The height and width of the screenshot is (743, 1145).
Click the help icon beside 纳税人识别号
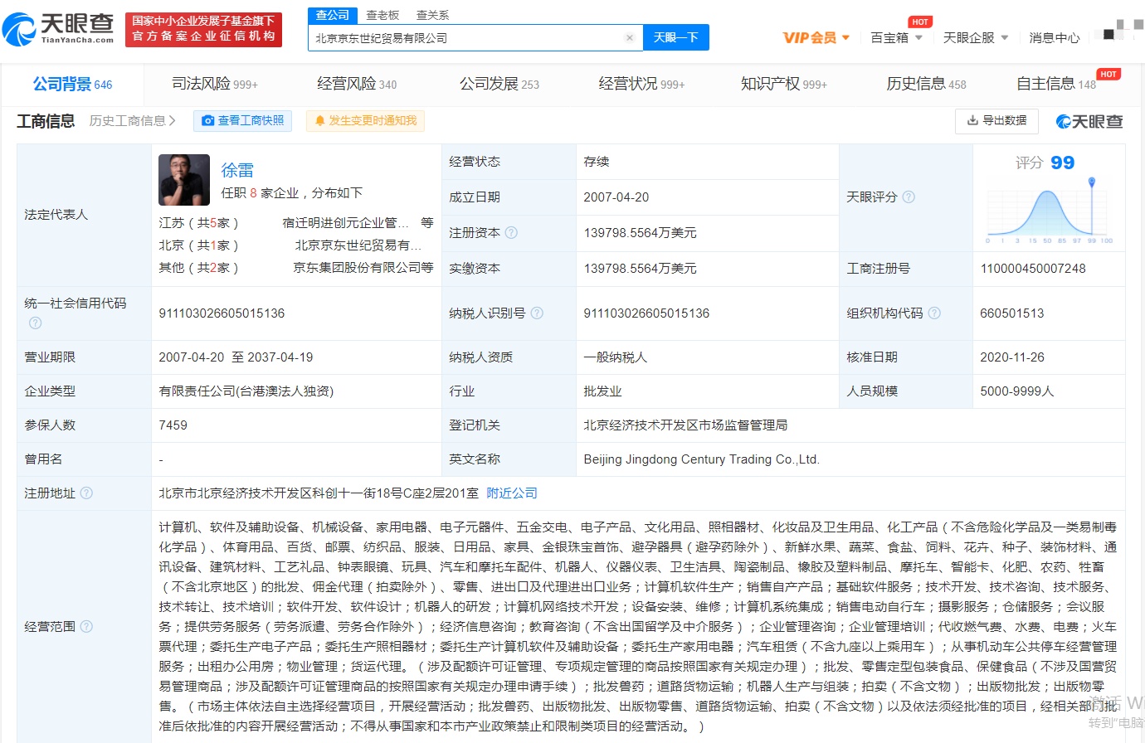(x=537, y=313)
